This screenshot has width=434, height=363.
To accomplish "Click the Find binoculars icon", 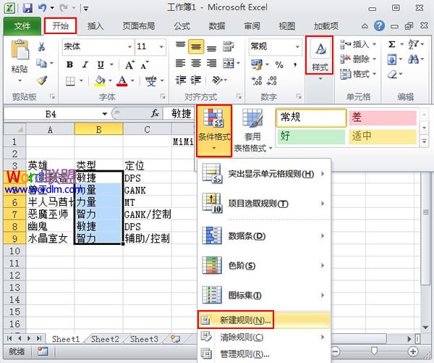I will [x=413, y=59].
